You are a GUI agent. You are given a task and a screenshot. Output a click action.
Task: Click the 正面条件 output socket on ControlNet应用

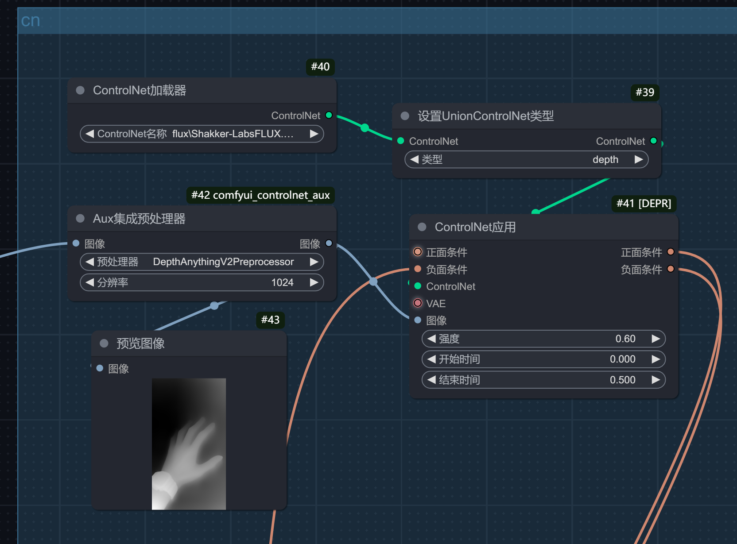pyautogui.click(x=671, y=252)
